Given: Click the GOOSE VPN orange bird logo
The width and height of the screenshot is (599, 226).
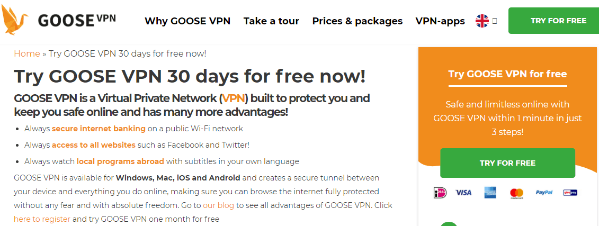Looking at the screenshot, I should 15,20.
